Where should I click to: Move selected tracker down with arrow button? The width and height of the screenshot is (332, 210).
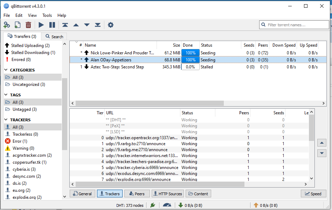[321, 153]
